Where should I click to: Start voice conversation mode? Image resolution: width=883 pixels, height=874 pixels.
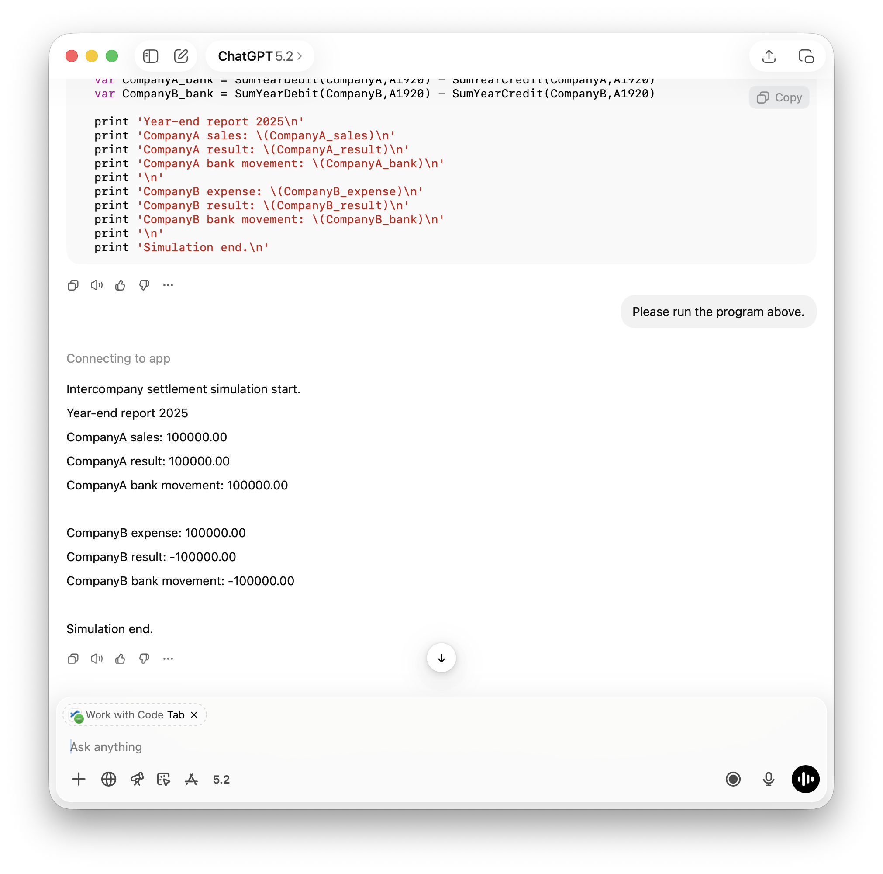(x=805, y=779)
